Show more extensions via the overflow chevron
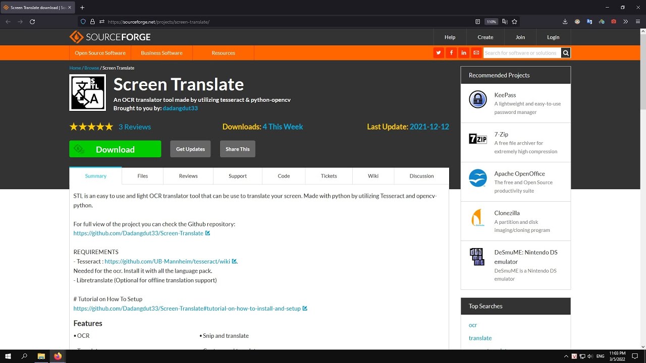The height and width of the screenshot is (363, 646). pos(626,22)
